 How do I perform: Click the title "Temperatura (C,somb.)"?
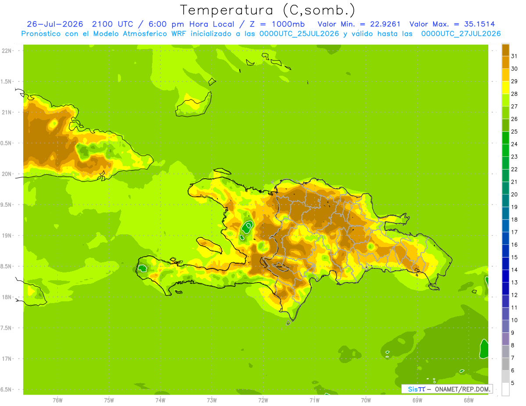[x=268, y=10]
